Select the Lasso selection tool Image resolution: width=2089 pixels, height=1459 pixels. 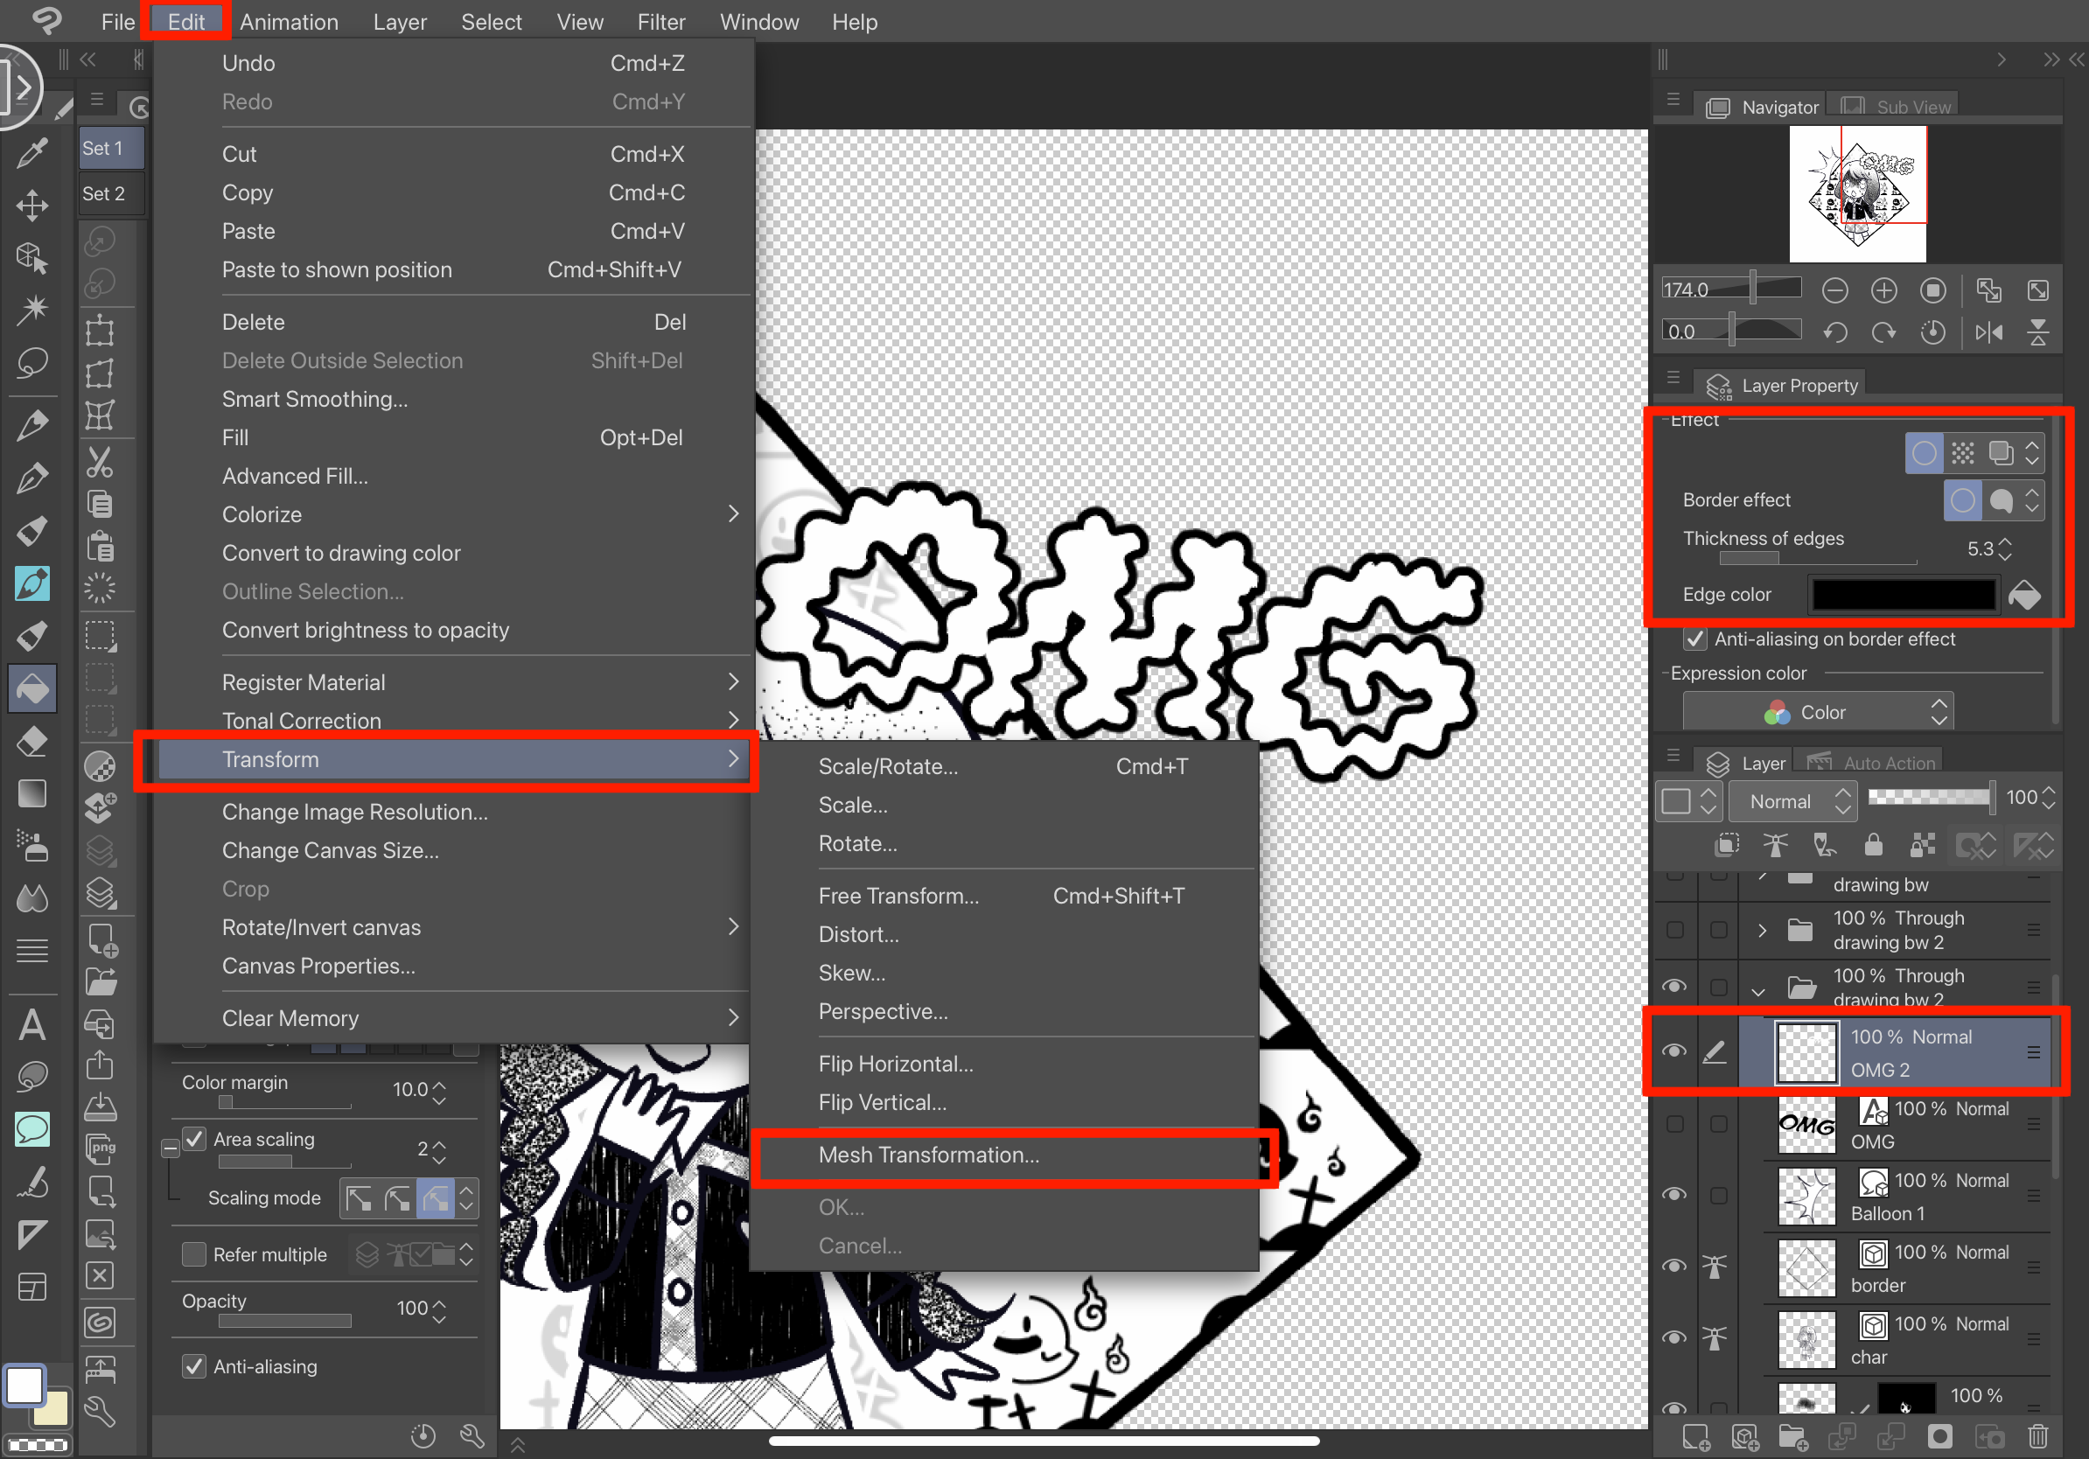[31, 363]
